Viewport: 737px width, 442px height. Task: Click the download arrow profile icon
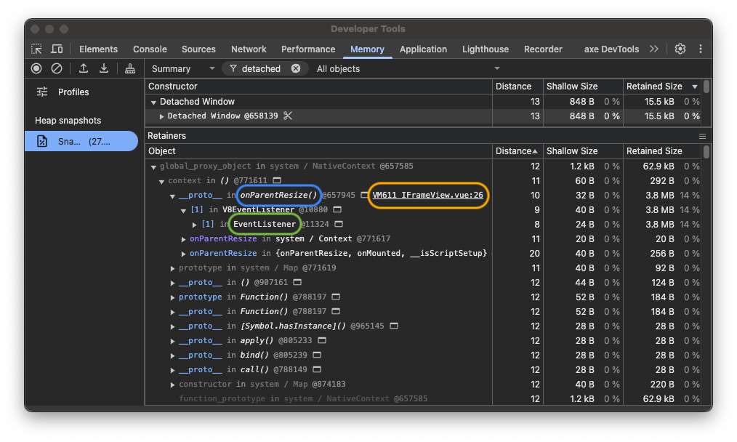pos(104,68)
